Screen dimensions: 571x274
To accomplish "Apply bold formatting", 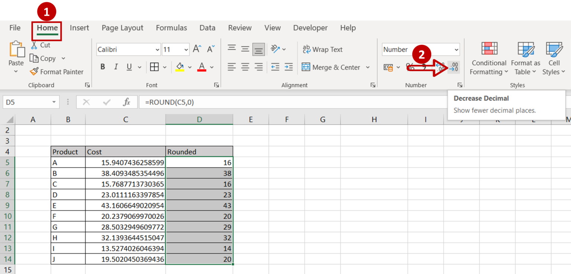I will 103,67.
